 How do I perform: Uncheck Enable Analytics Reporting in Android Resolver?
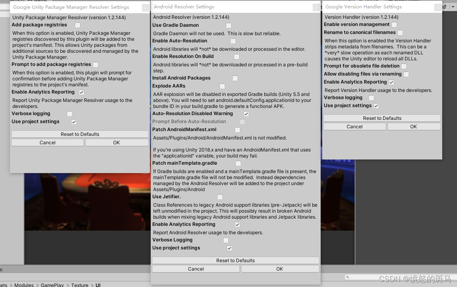coord(237,225)
